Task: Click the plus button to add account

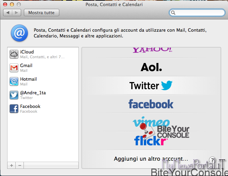Action: coord(12,165)
